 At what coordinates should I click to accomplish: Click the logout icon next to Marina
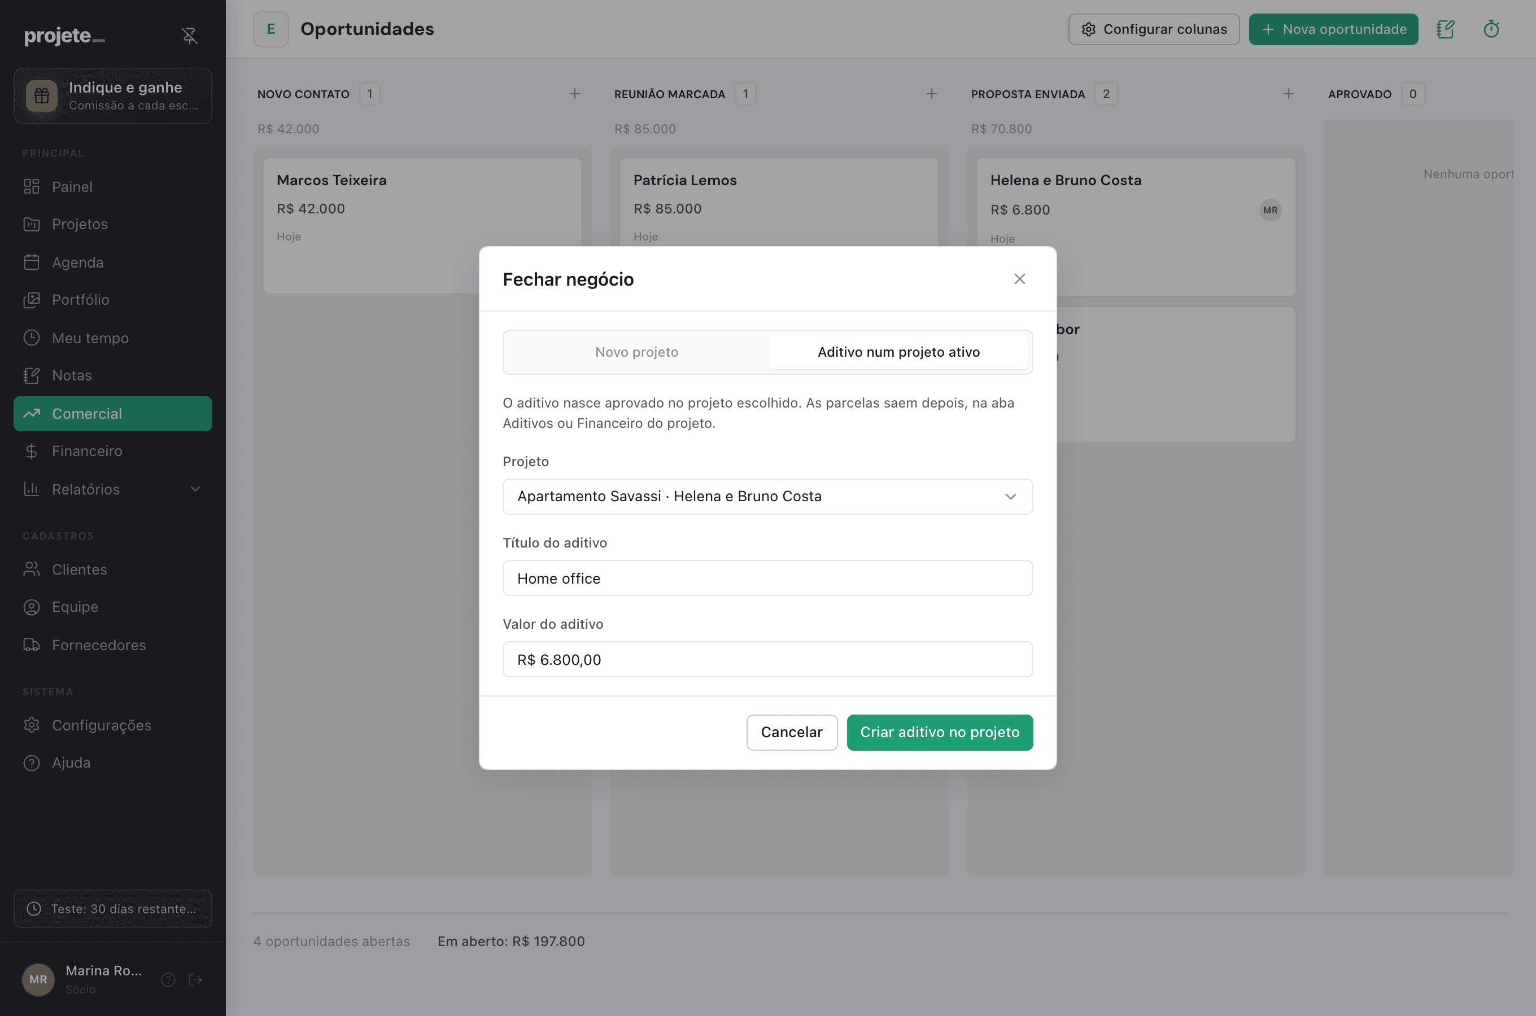click(x=196, y=980)
